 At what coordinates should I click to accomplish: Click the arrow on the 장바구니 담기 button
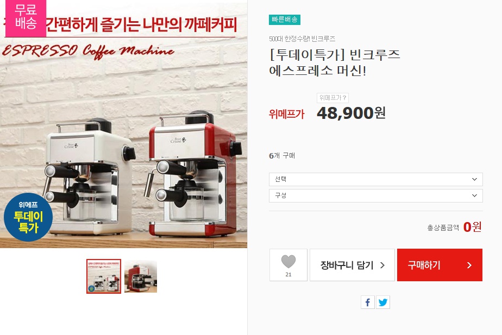click(x=382, y=266)
